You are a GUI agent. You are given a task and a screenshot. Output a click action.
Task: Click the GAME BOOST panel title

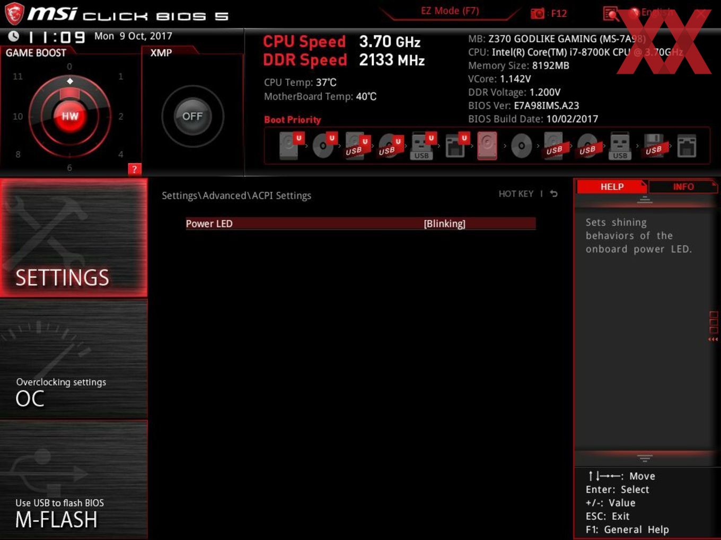(36, 53)
